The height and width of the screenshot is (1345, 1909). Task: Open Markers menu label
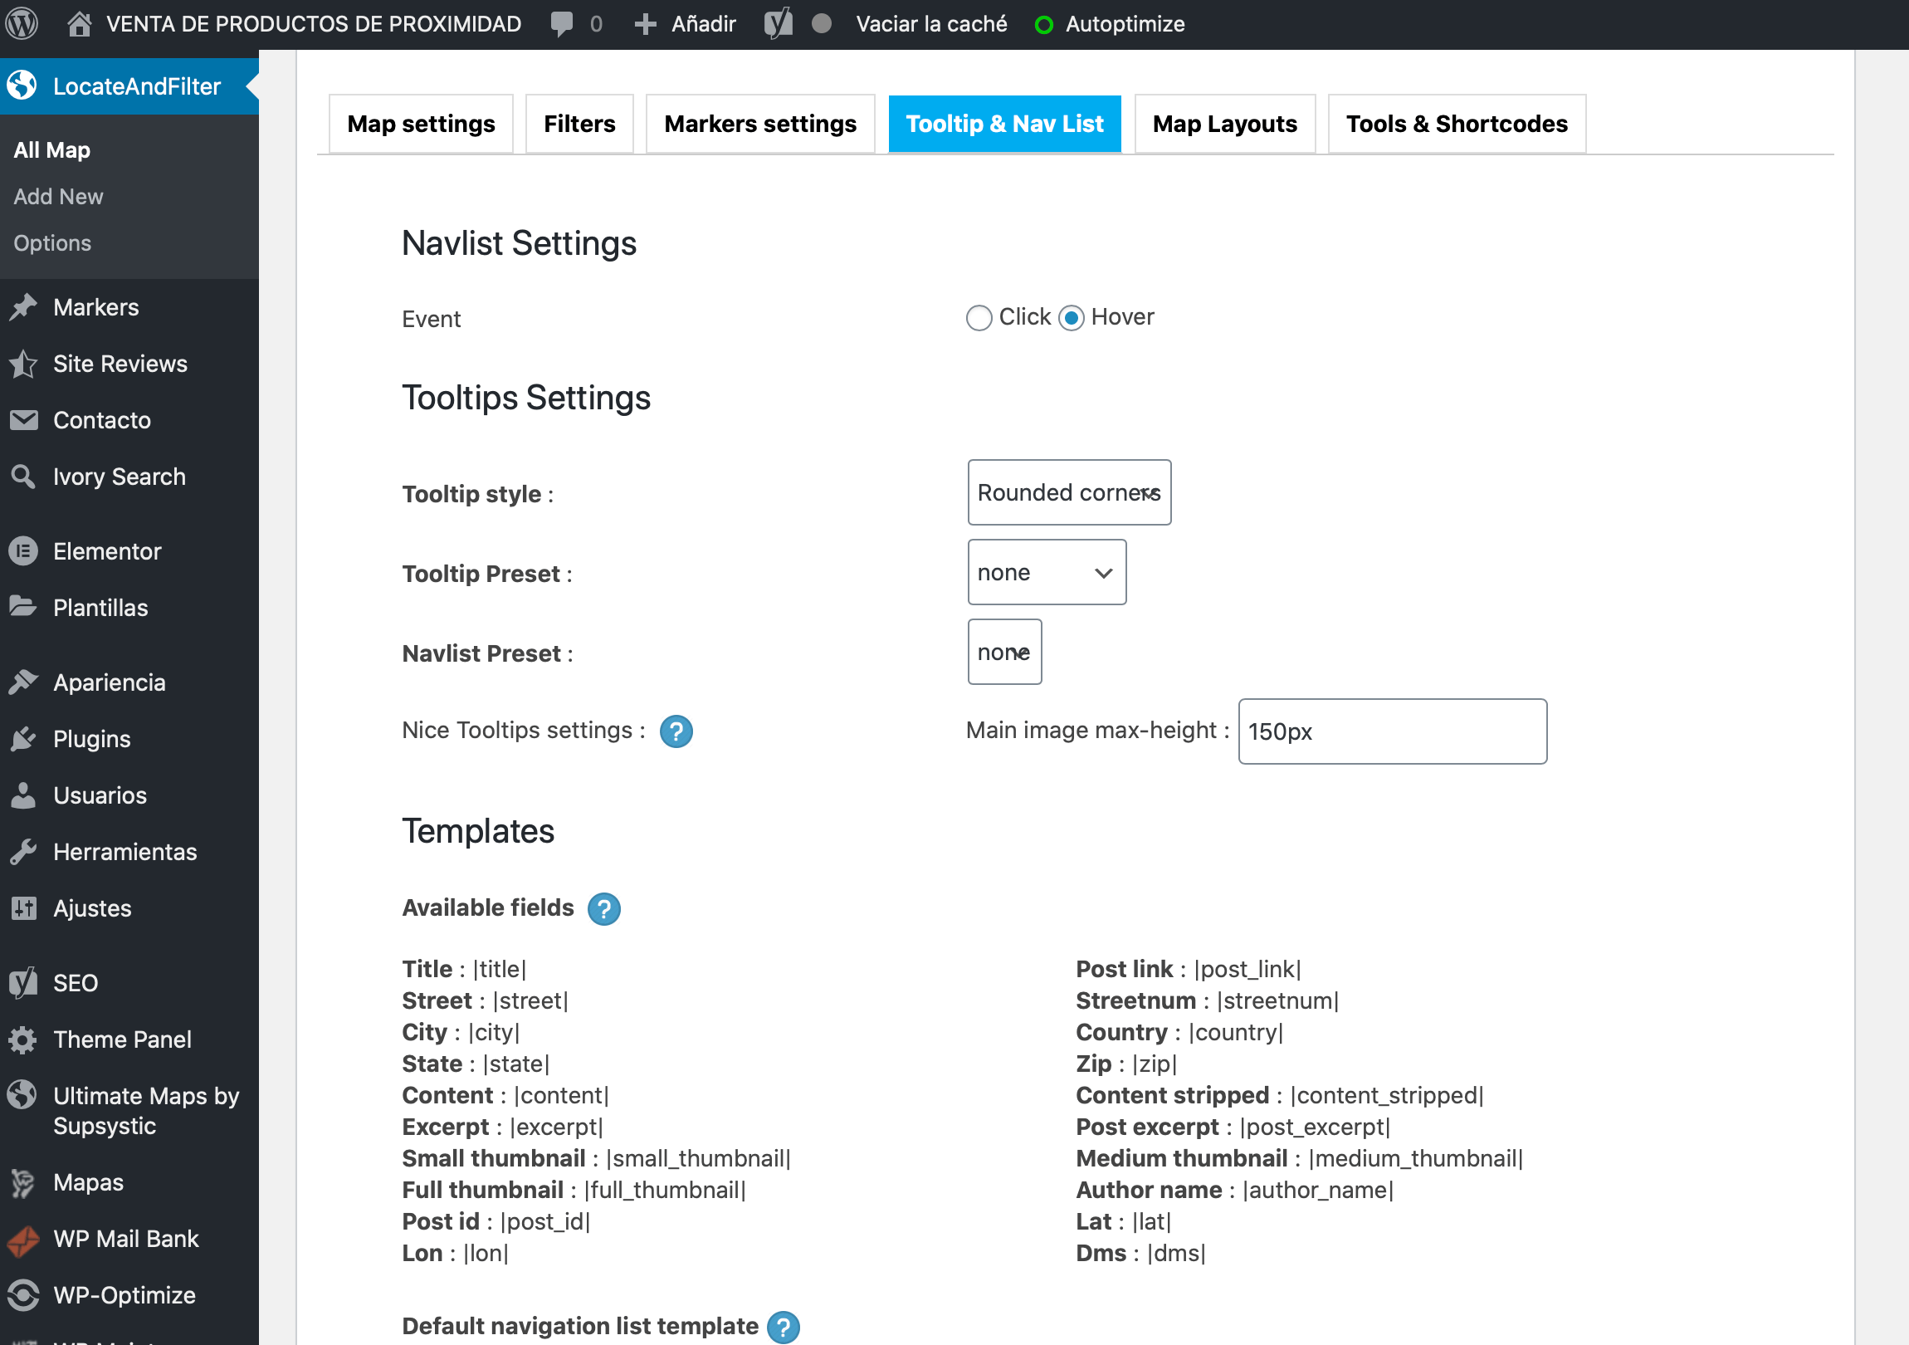coord(95,307)
